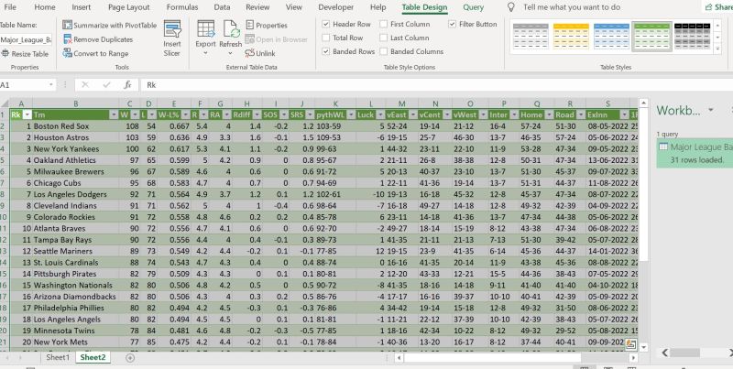
Task: Click the Summarize with PivotTable icon
Action: [x=67, y=25]
